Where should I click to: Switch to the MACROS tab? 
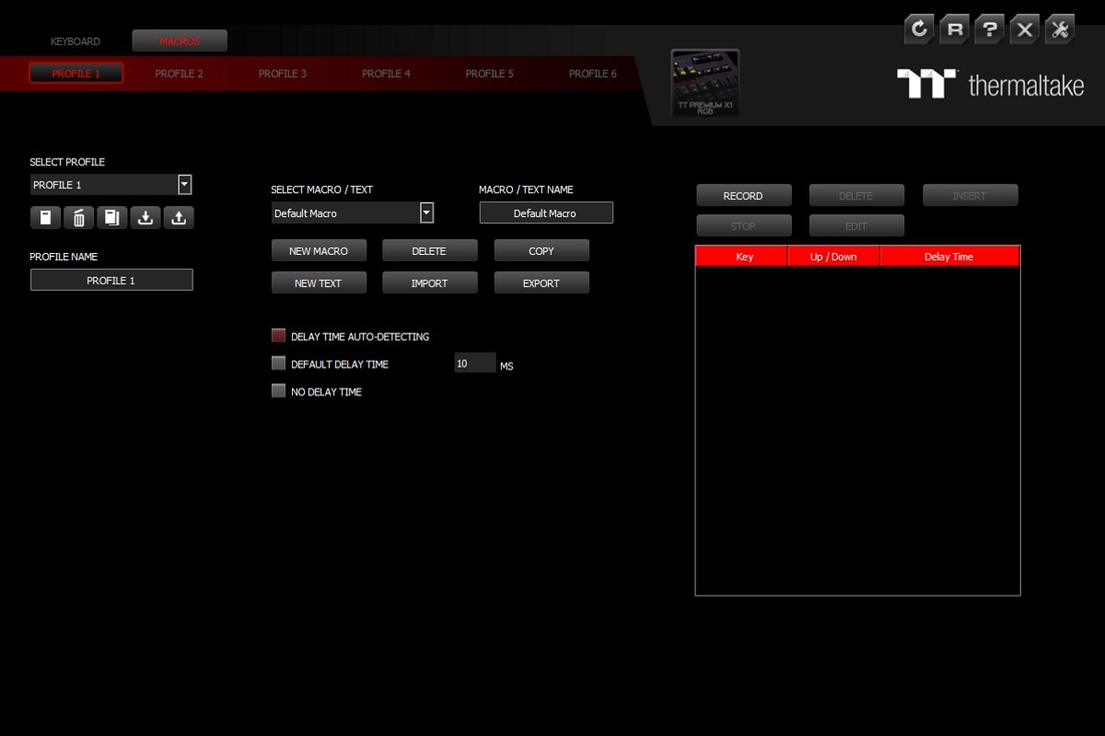click(180, 41)
